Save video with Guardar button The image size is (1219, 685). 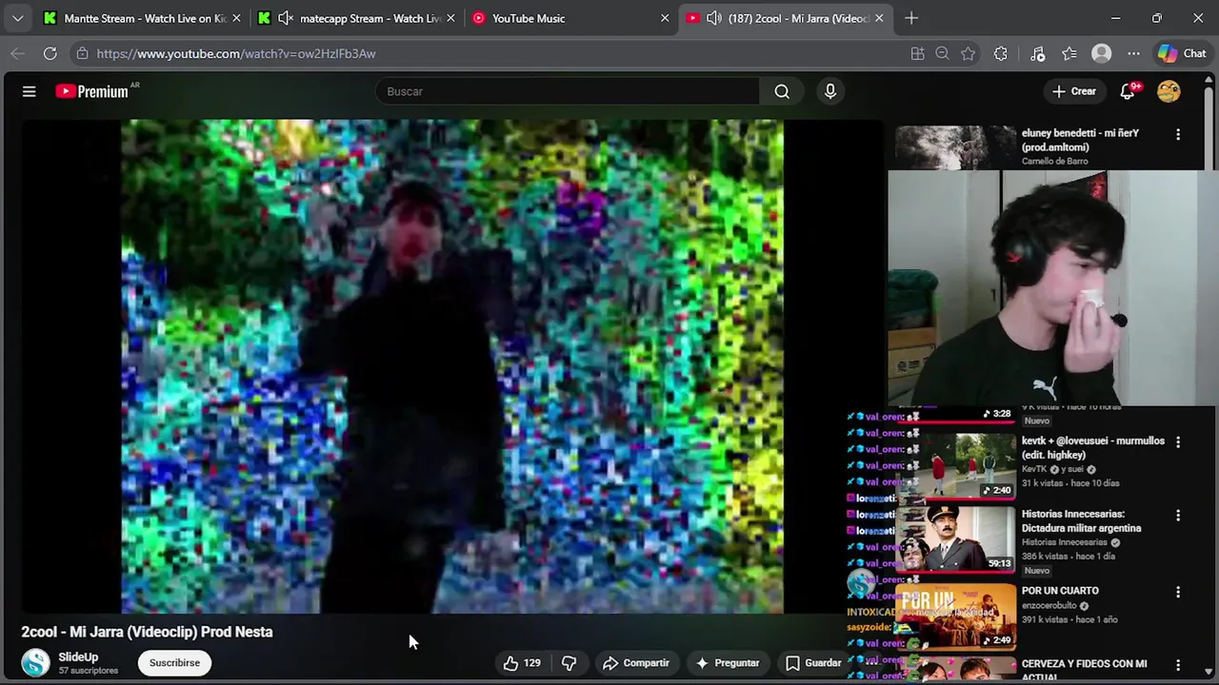(812, 663)
